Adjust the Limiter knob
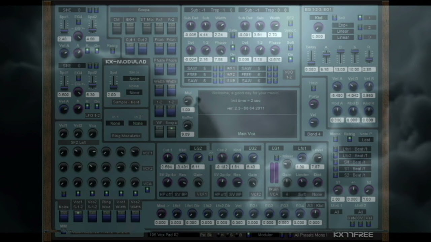Screen dimensions: 431x242 coord(302,183)
